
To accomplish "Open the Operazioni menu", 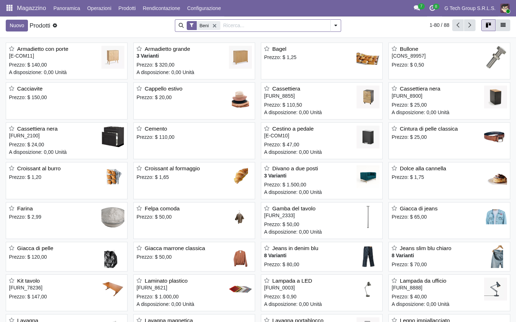I will coord(99,8).
